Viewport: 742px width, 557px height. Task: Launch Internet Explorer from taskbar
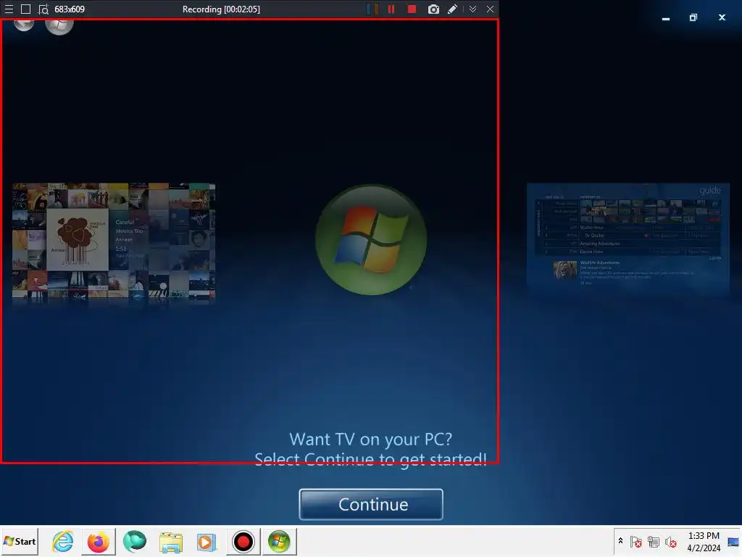pos(63,541)
